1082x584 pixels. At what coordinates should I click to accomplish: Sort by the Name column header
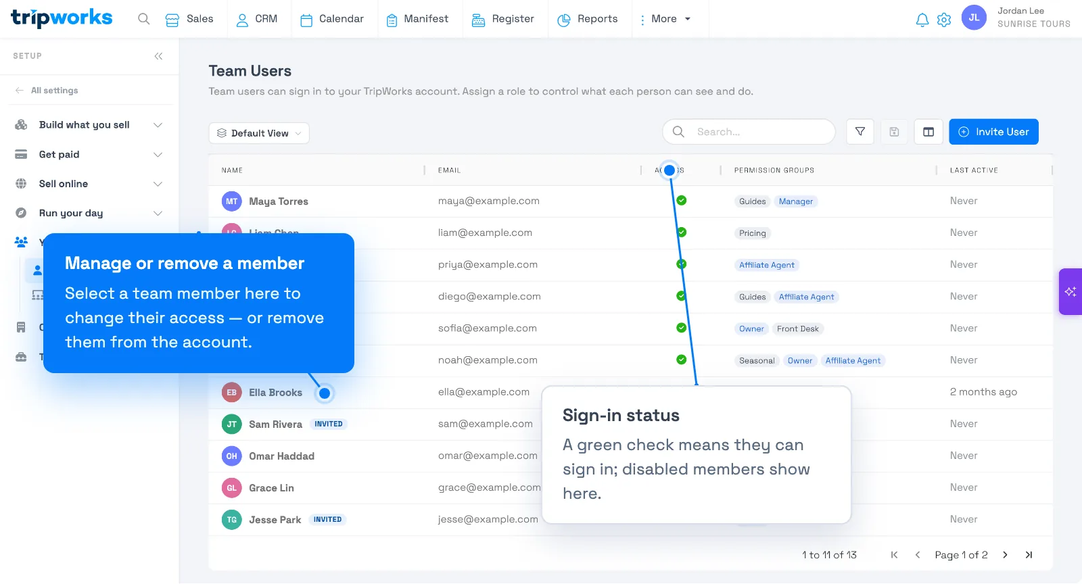[232, 170]
